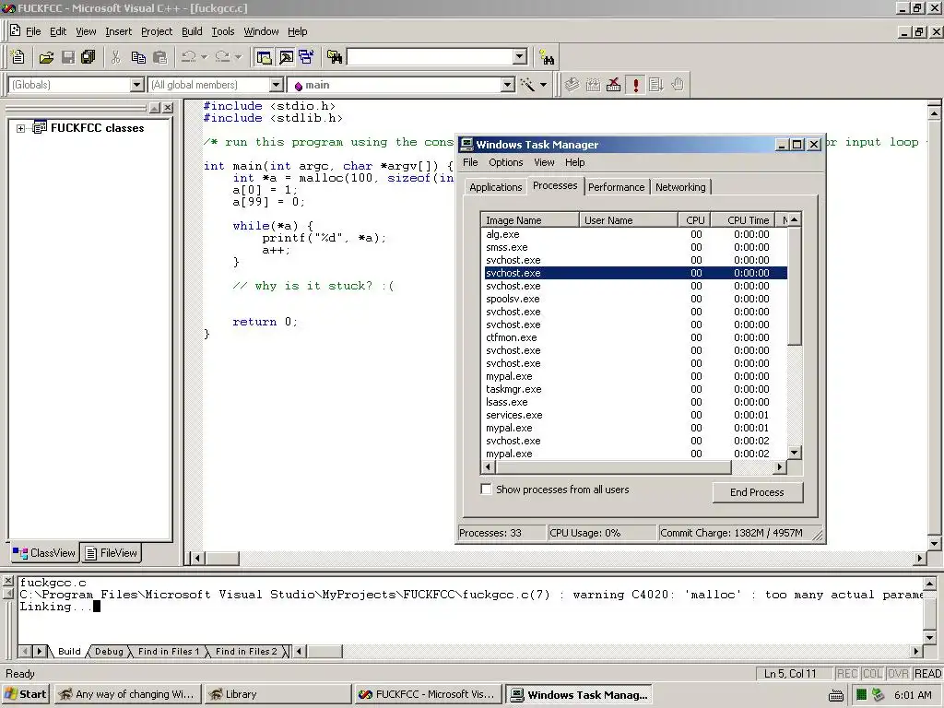Viewport: 944px width, 708px height.
Task: Click the Build icon in build toolbar
Action: click(x=593, y=85)
